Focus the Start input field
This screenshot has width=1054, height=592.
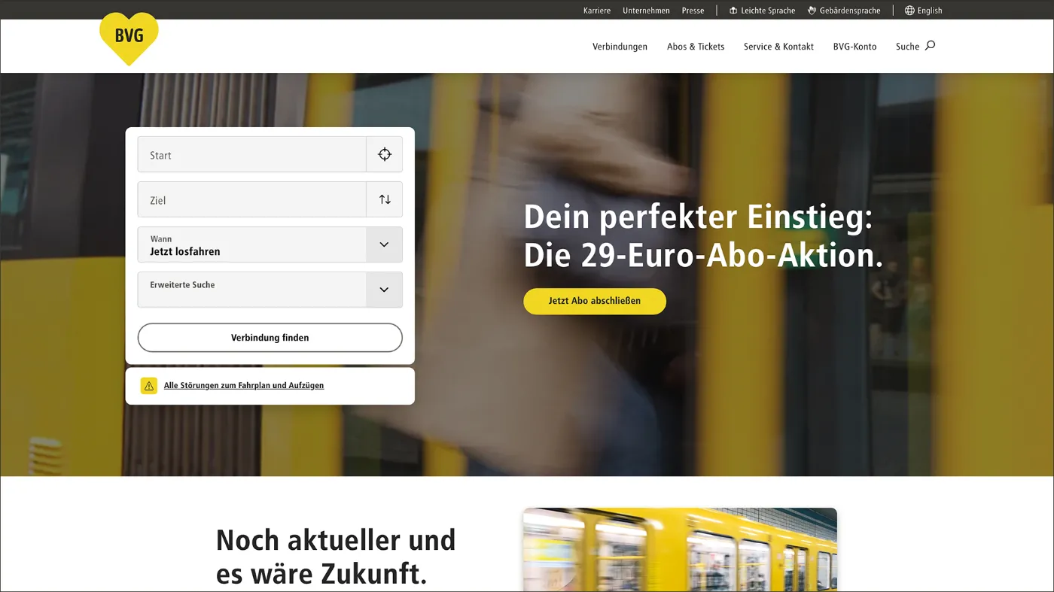(x=252, y=155)
